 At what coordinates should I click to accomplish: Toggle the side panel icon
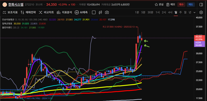tap(201, 5)
